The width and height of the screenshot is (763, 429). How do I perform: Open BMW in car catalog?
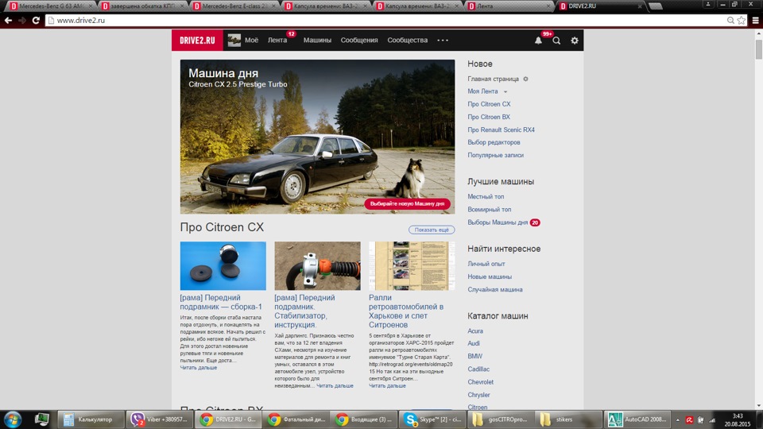[x=475, y=357]
